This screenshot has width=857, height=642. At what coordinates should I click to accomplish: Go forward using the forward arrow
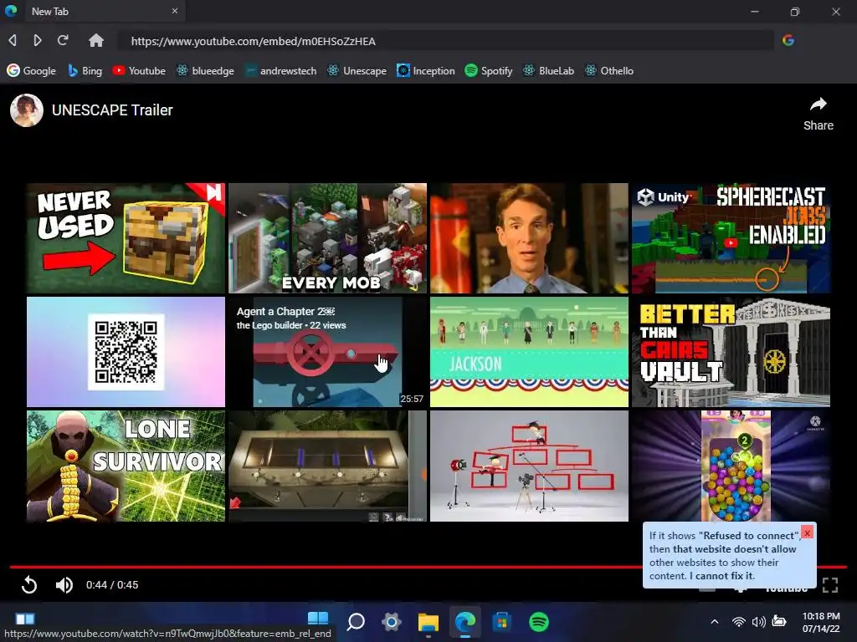[37, 40]
